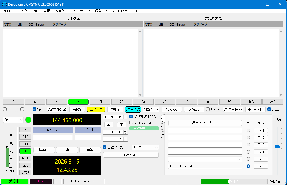The image size is (287, 185).
Task: Click the up arrow frequency button
Action: pyautogui.click(x=110, y=124)
